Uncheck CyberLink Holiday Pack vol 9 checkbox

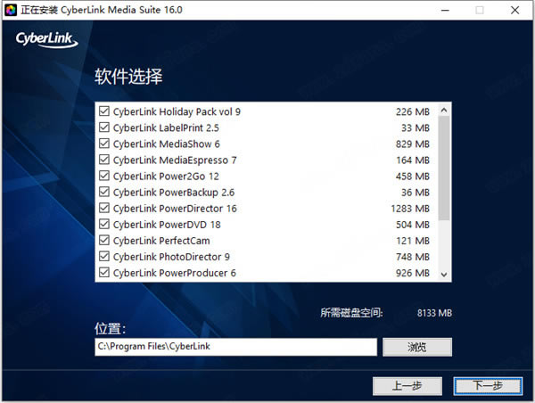click(x=104, y=112)
